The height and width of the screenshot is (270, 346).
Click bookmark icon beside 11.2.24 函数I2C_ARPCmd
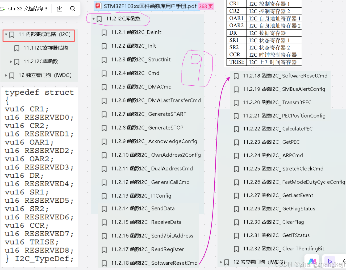pyautogui.click(x=236, y=156)
